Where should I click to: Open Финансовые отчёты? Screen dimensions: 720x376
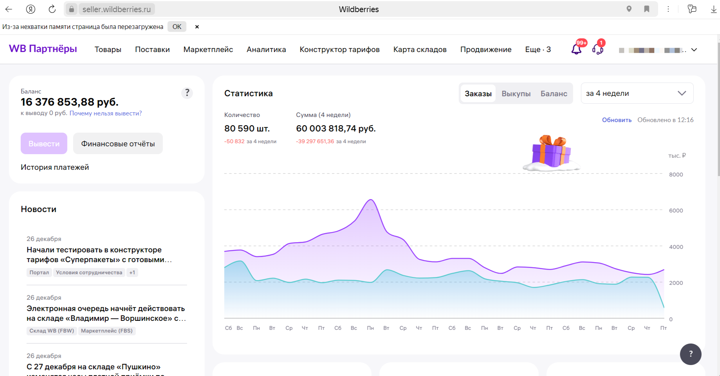point(117,143)
